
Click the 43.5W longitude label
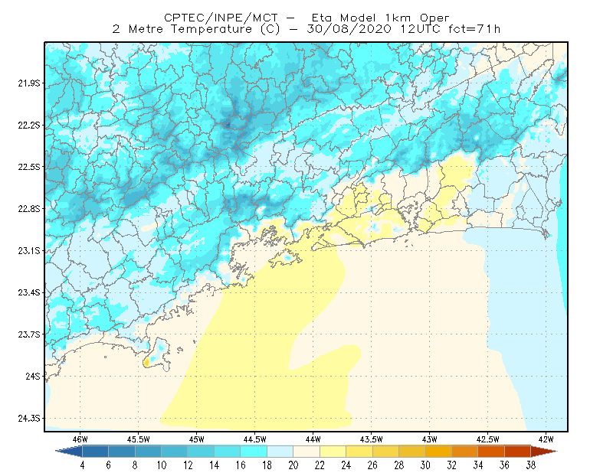(371, 439)
